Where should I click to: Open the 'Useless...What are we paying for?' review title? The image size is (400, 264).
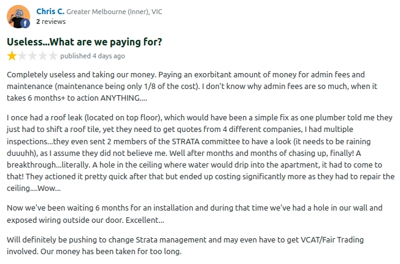tap(85, 42)
